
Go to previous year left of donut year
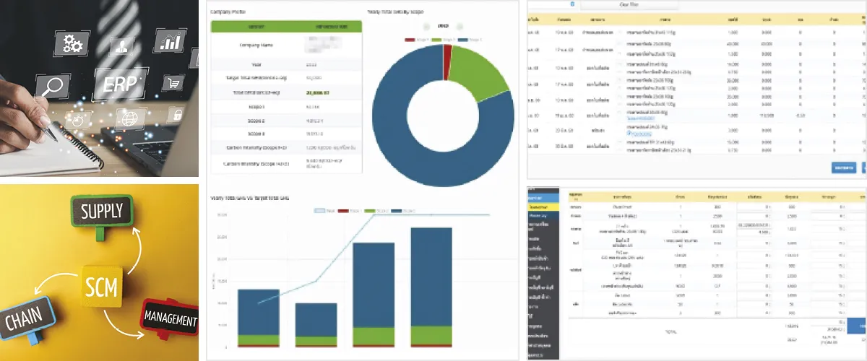click(x=426, y=27)
